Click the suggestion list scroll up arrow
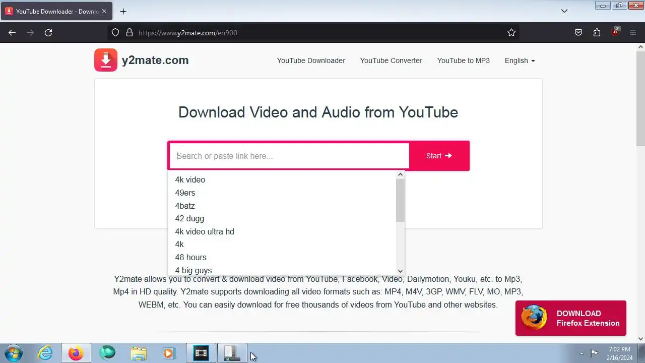Viewport: 645px width, 363px height. click(400, 174)
